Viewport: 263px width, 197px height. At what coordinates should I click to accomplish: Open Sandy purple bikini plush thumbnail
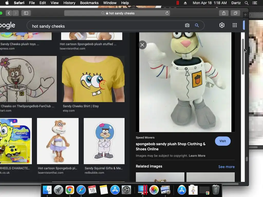[58, 141]
